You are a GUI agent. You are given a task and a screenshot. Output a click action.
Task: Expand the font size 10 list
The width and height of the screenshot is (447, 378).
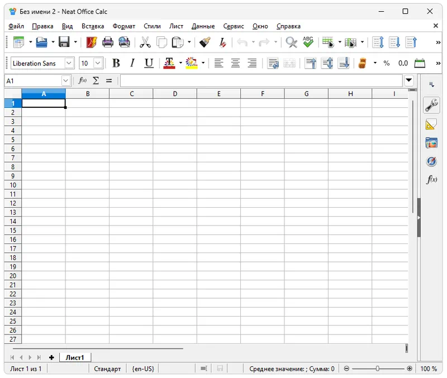98,63
